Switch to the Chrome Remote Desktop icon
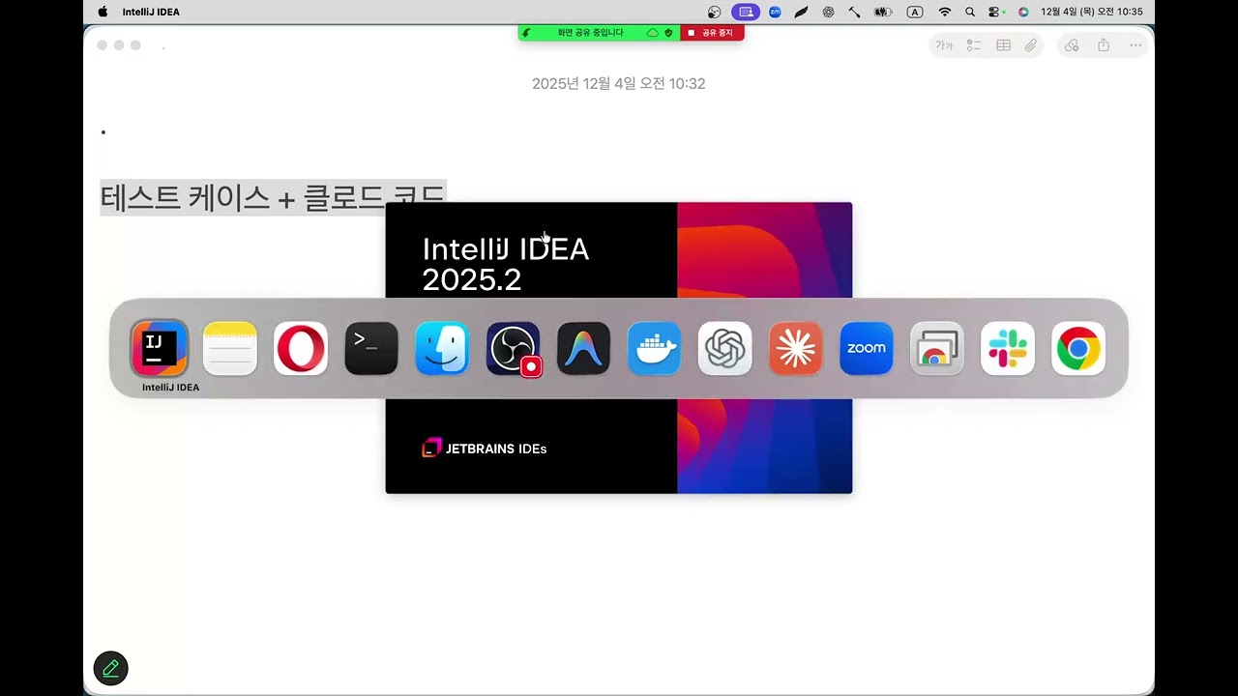The height and width of the screenshot is (696, 1238). (x=937, y=348)
